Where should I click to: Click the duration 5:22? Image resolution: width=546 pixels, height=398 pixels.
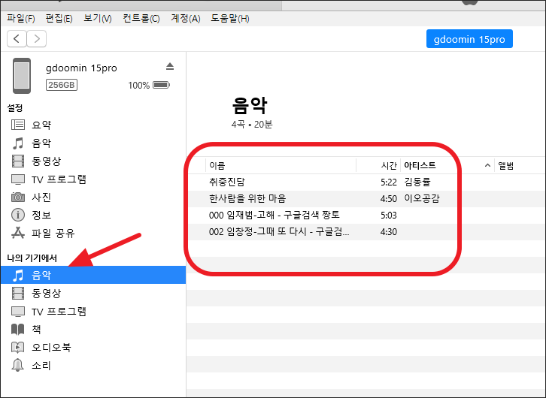point(389,182)
